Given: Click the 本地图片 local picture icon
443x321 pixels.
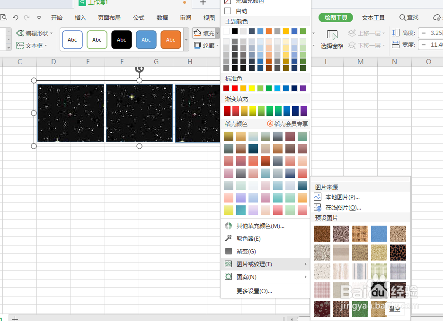Looking at the screenshot, I should pyautogui.click(x=318, y=197).
